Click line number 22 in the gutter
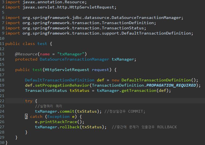The width and height of the screenshot is (205, 145). [2, 101]
